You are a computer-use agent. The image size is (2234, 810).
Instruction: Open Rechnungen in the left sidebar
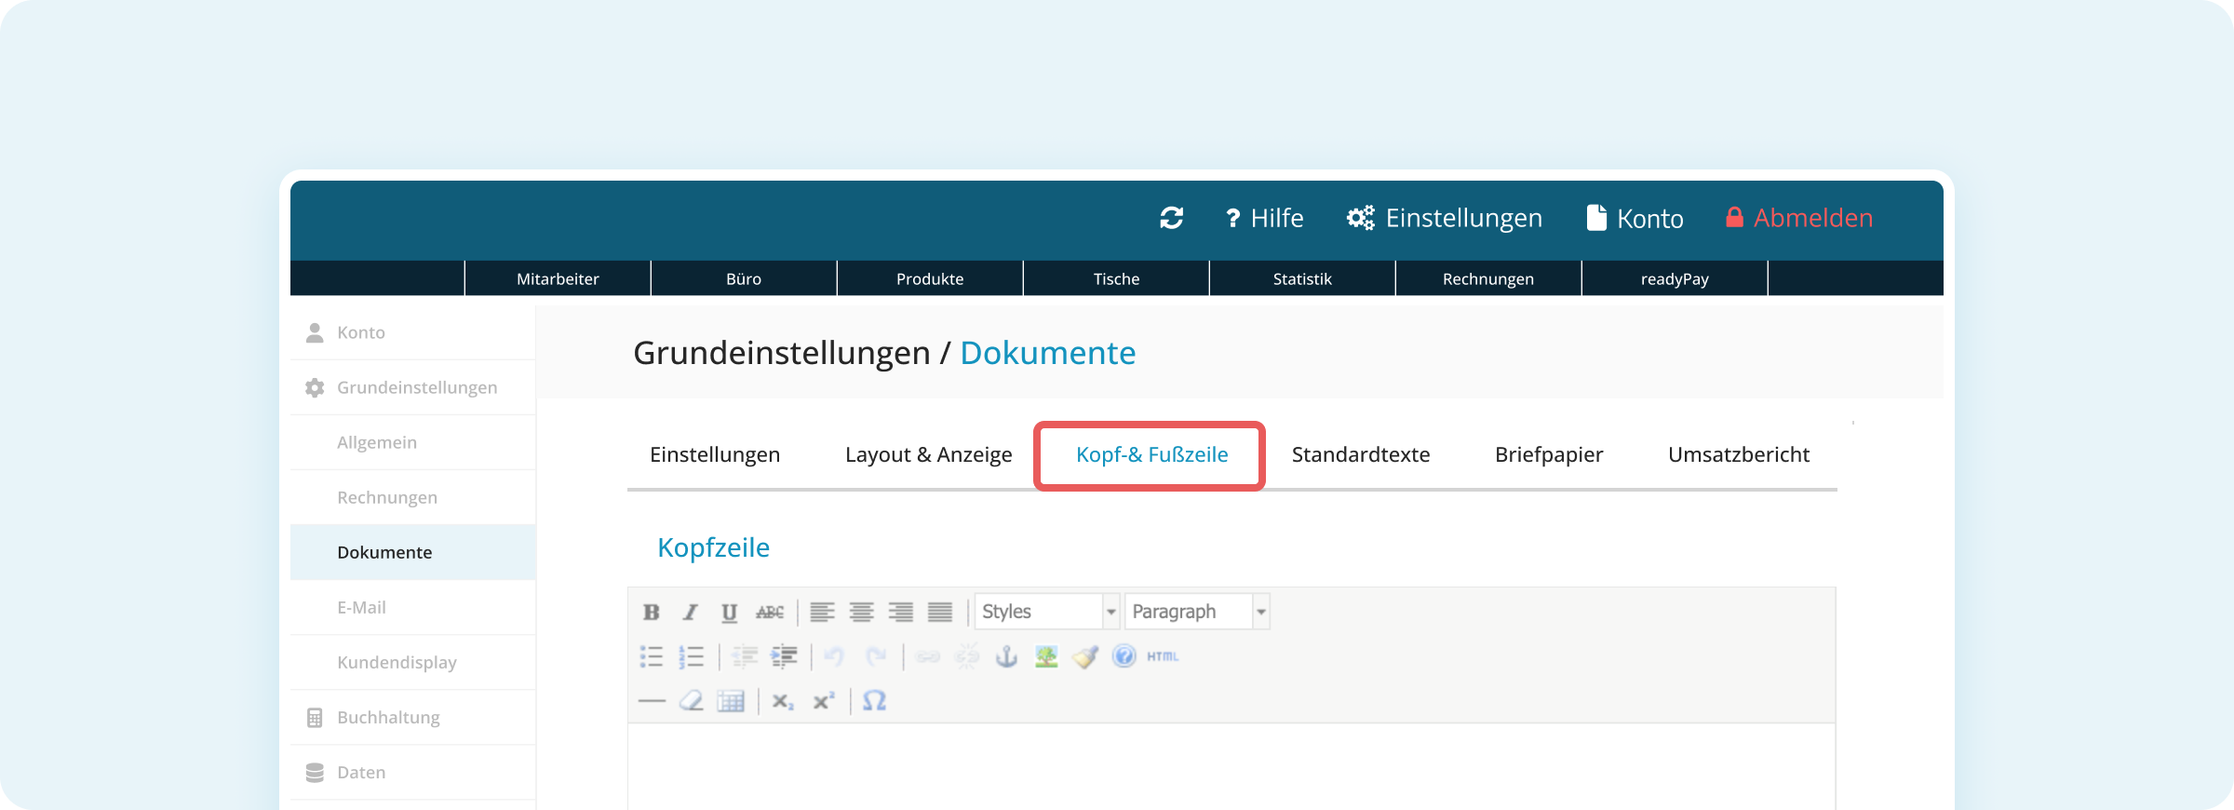(x=413, y=497)
